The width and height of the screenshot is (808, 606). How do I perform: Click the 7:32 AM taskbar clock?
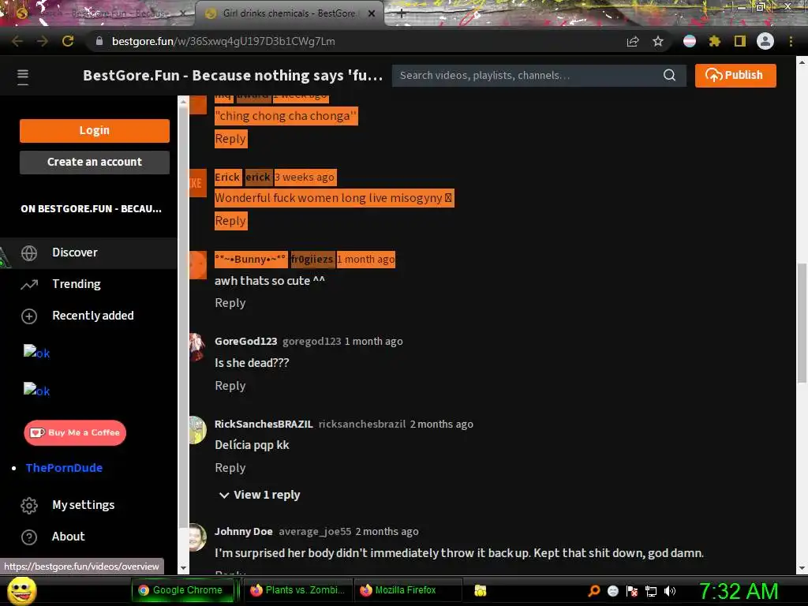pyautogui.click(x=738, y=591)
